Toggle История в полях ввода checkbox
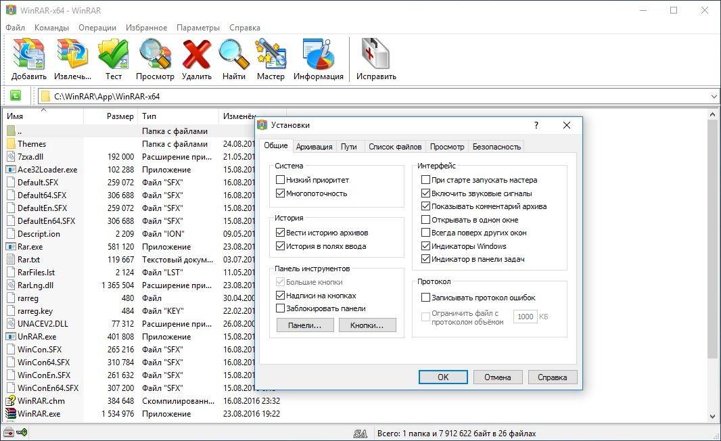Screen dimensions: 721x441 coord(280,246)
